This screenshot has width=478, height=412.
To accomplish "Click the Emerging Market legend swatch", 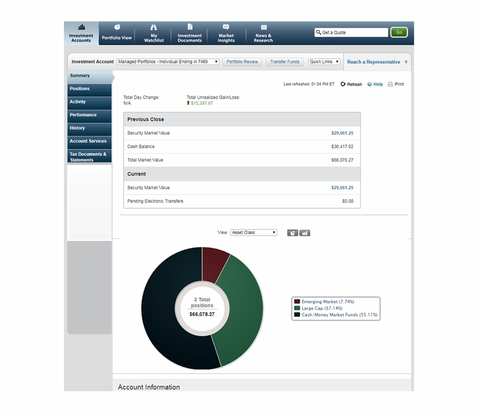I will (297, 302).
